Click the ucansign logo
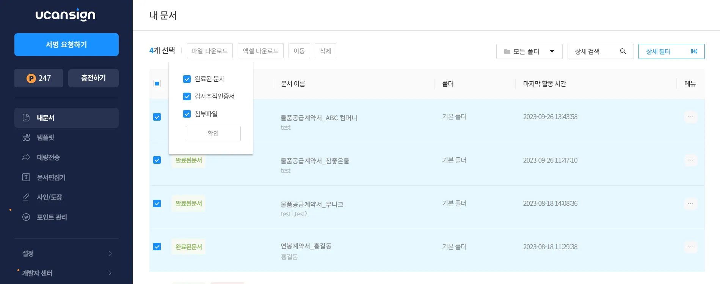 click(65, 15)
